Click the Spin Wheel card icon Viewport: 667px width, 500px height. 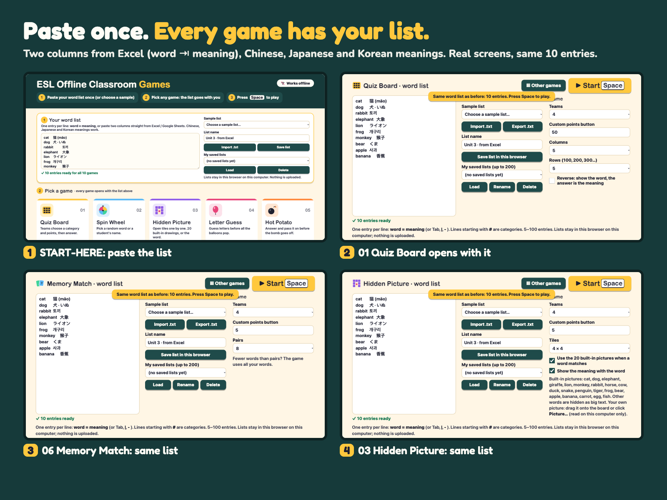pyautogui.click(x=103, y=210)
